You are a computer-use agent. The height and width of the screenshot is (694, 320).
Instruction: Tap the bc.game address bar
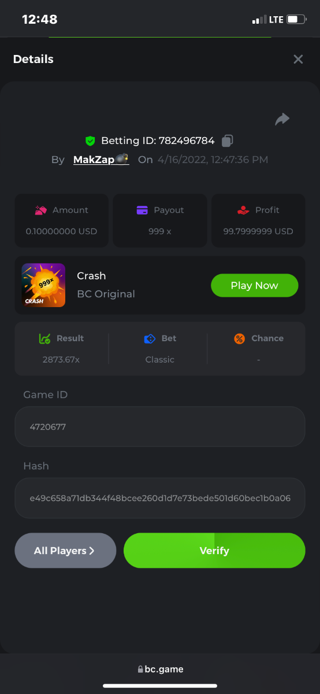[160, 669]
